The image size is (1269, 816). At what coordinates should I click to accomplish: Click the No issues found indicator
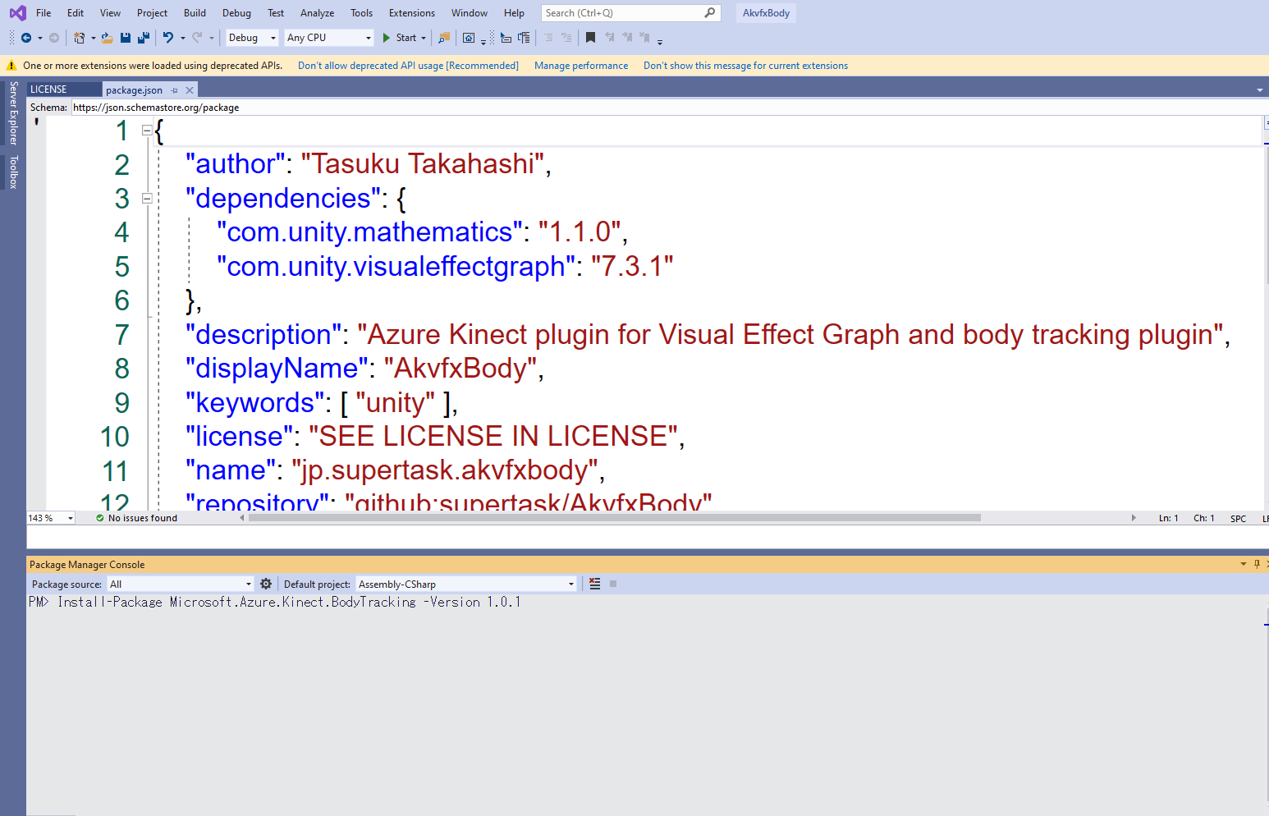tap(136, 518)
